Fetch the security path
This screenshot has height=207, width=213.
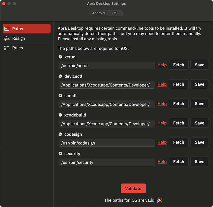click(179, 162)
